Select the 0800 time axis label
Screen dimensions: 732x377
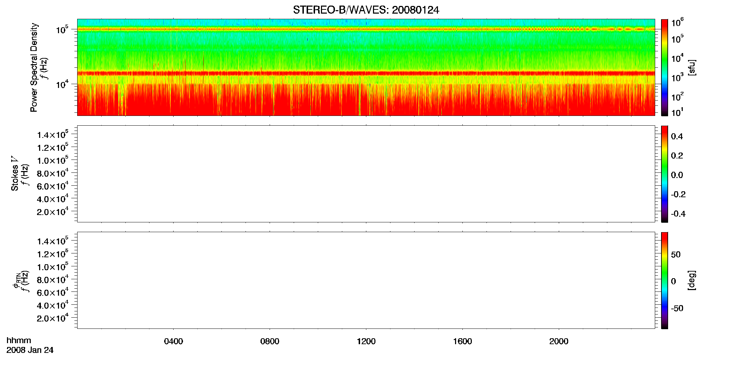(x=270, y=341)
